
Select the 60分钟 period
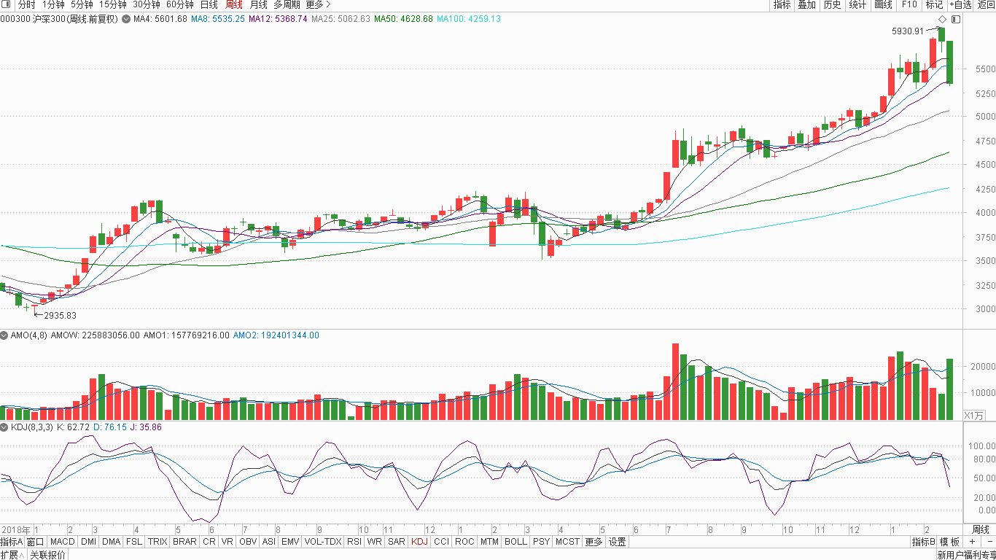click(x=179, y=4)
